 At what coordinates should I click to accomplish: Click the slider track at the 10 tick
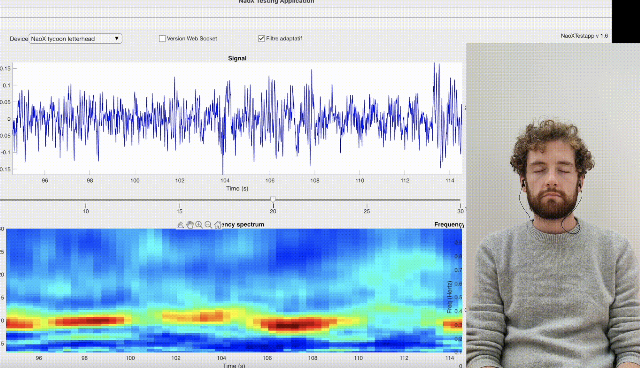coord(86,200)
